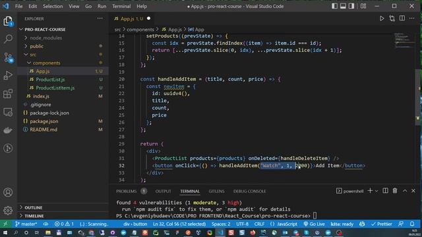This screenshot has width=422, height=237.
Task: Switch to the Debug Console tab
Action: tap(249, 192)
